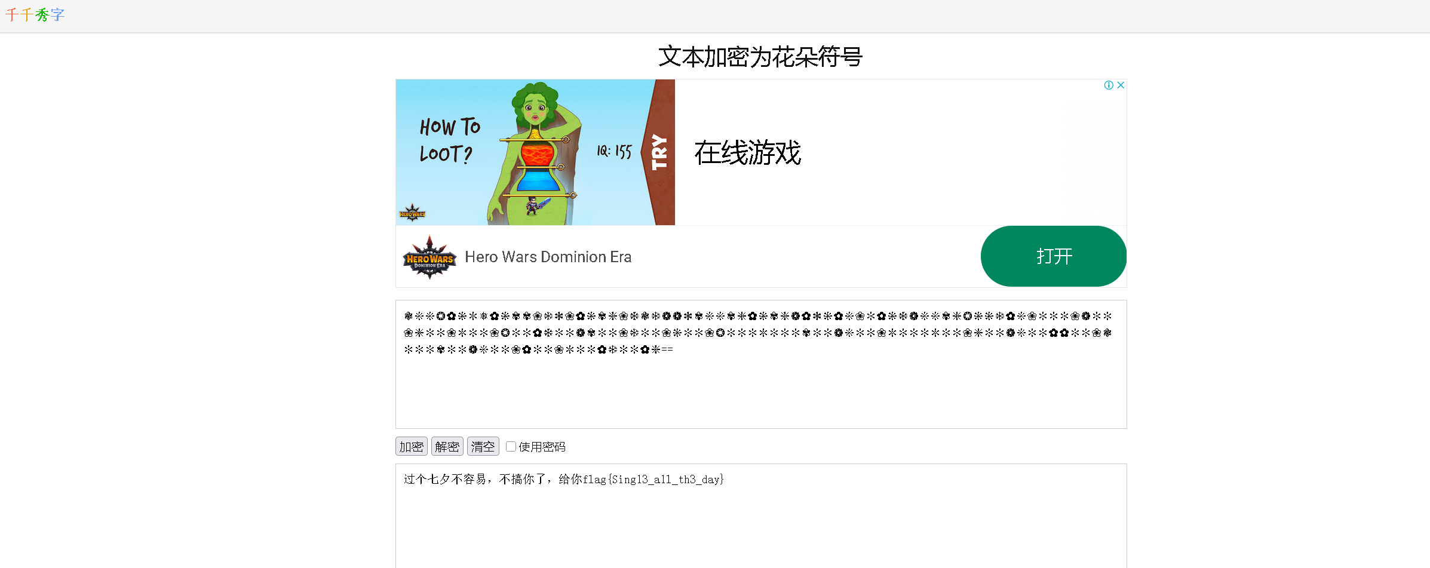Click the 解密 decrypt button
Viewport: 1430px width, 568px height.
(447, 446)
